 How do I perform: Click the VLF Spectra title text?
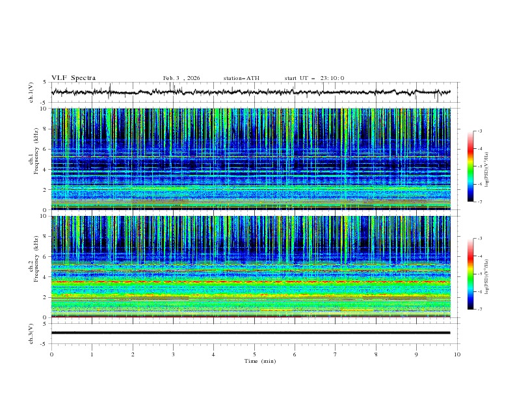pos(73,78)
